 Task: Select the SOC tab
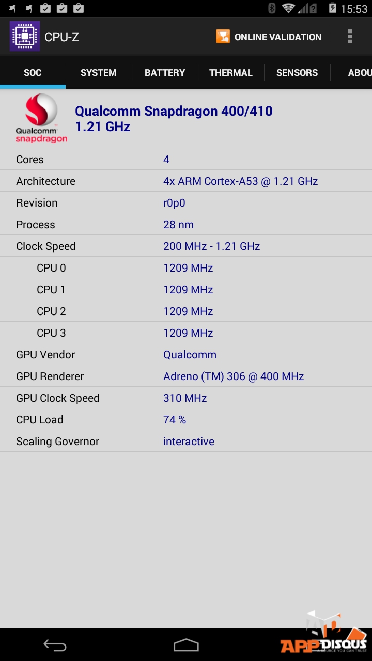(33, 73)
